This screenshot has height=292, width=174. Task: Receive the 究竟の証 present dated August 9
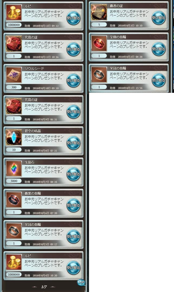(x=73, y=112)
